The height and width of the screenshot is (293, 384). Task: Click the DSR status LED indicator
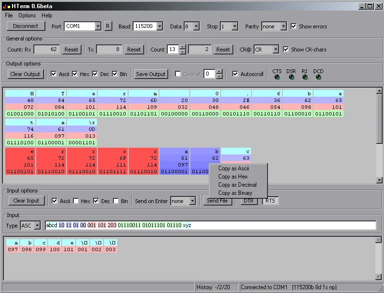click(x=291, y=77)
